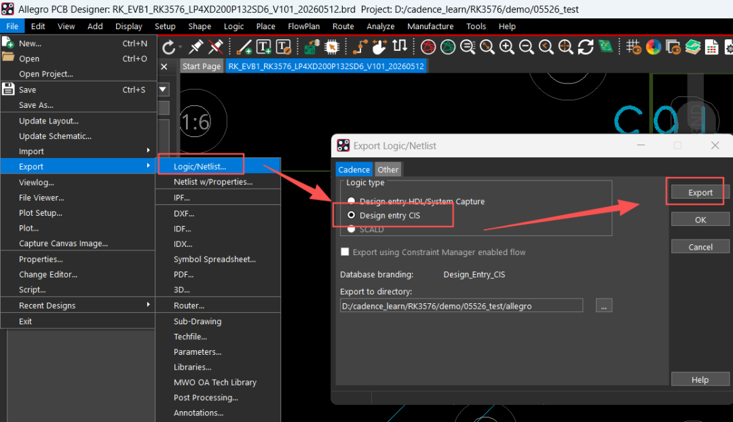Select Design entry HDL/System Capture radio button
Image resolution: width=733 pixels, height=422 pixels.
pyautogui.click(x=351, y=201)
